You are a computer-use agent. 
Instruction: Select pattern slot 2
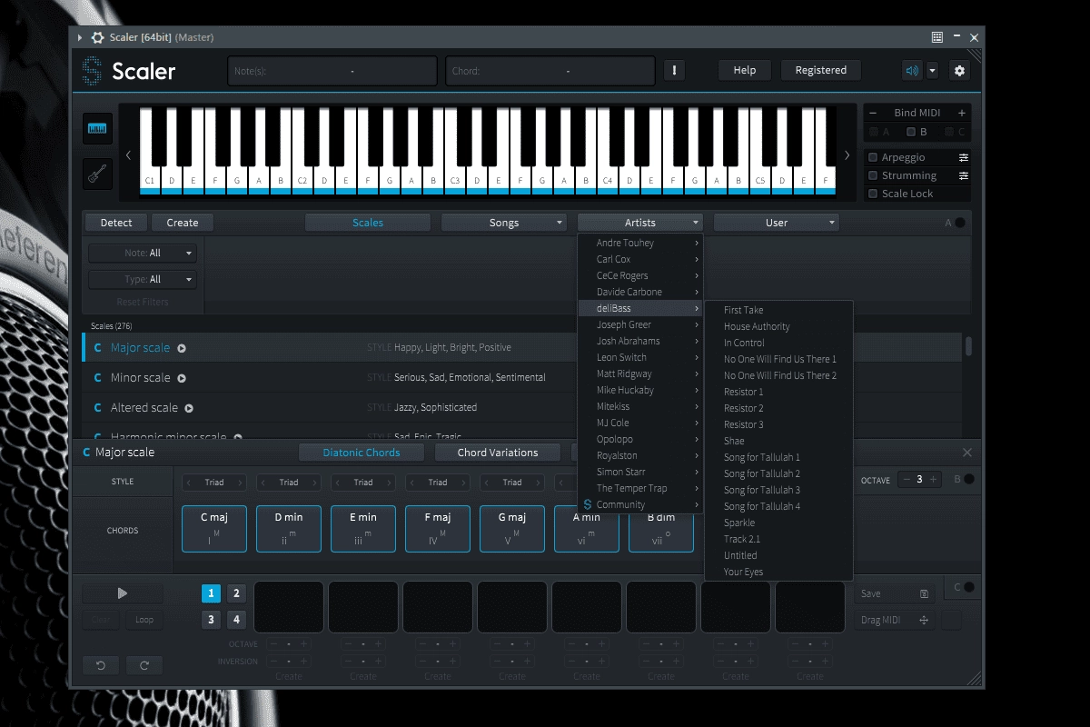(x=236, y=593)
